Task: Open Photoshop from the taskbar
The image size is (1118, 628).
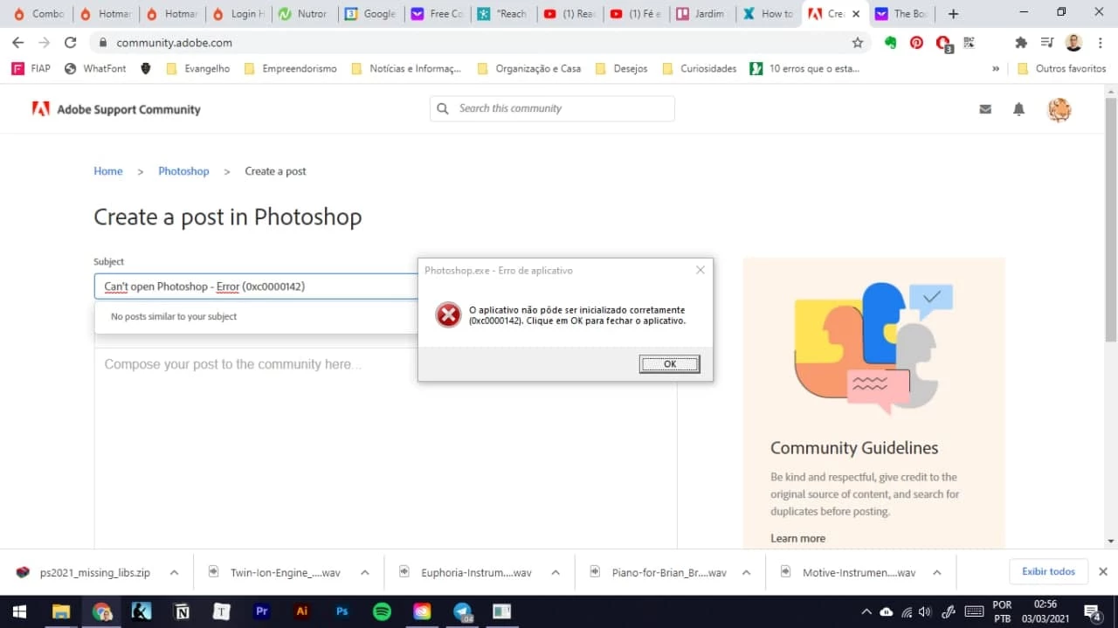Action: 342,611
